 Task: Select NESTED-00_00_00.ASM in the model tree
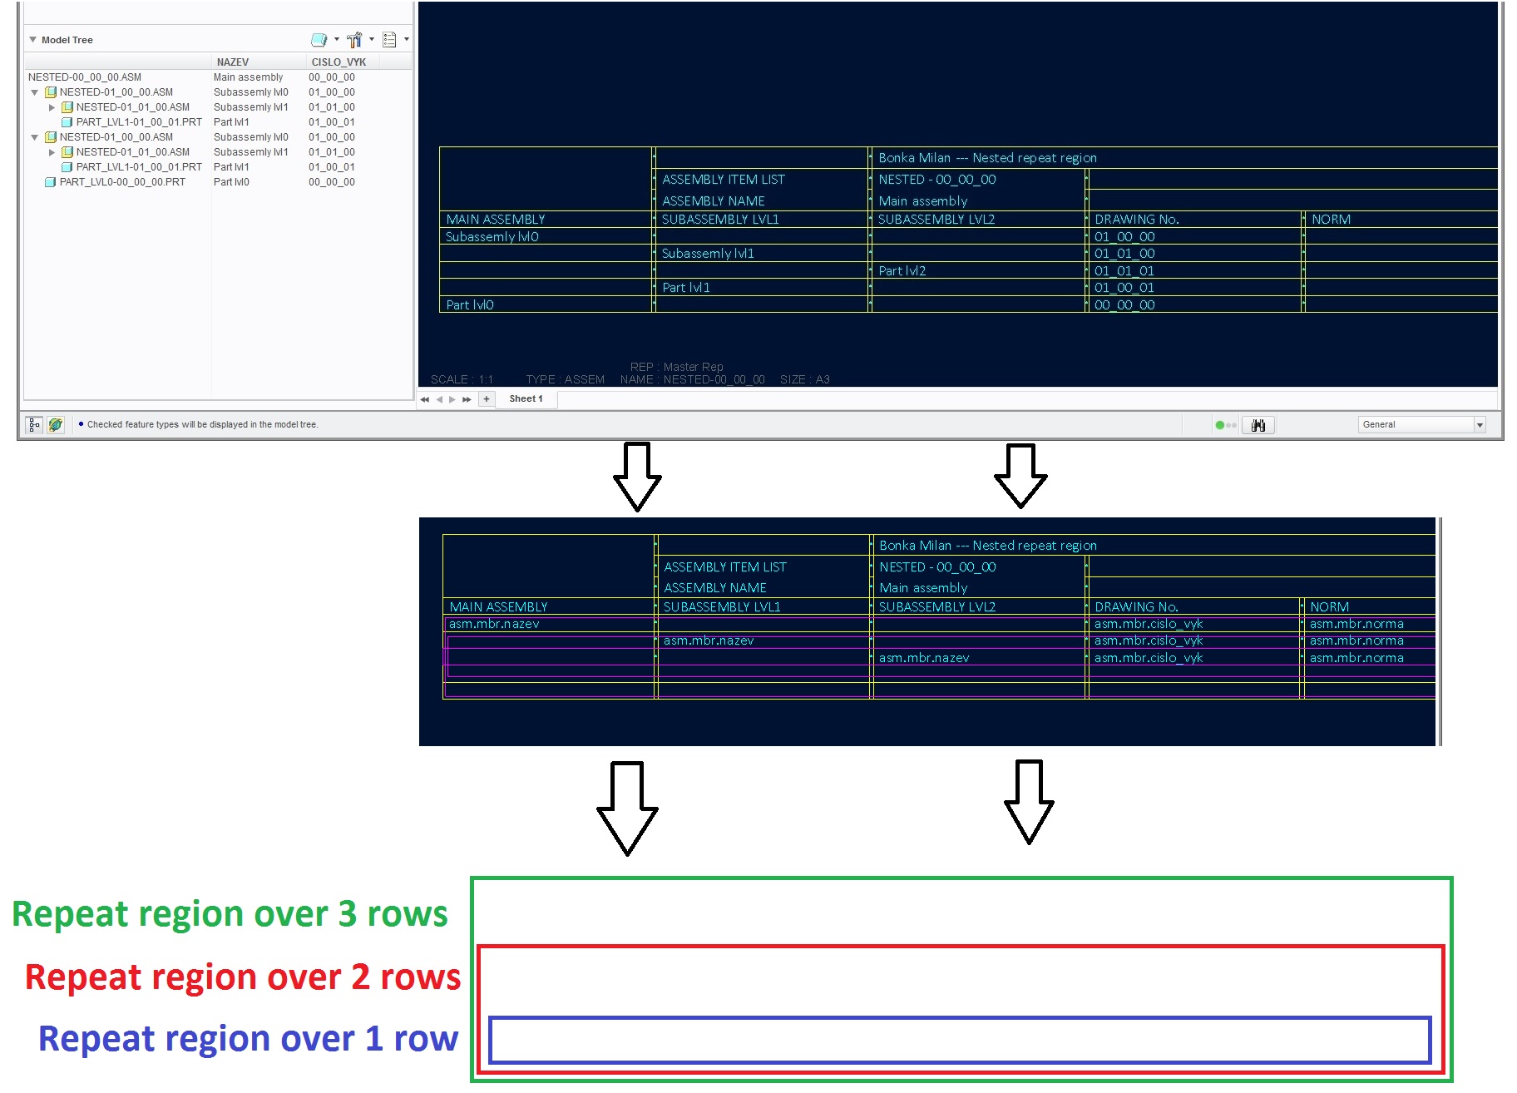pyautogui.click(x=85, y=77)
